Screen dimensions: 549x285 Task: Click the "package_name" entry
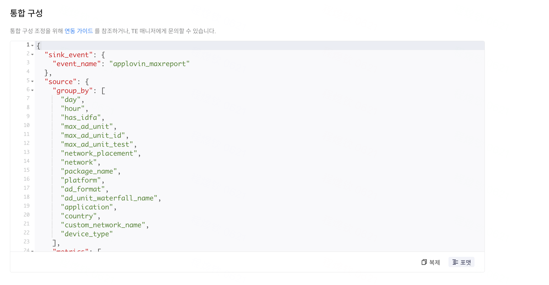[x=89, y=171]
